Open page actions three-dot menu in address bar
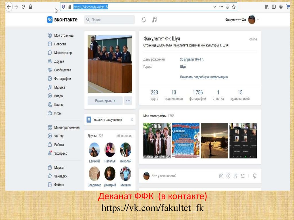Screen dimensions: 294x220 click(221, 7)
